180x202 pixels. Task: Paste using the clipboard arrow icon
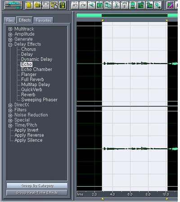(x=125, y=5)
